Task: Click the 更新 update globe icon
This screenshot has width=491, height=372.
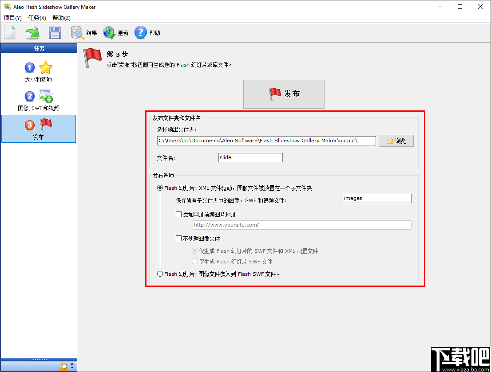Action: click(x=109, y=32)
